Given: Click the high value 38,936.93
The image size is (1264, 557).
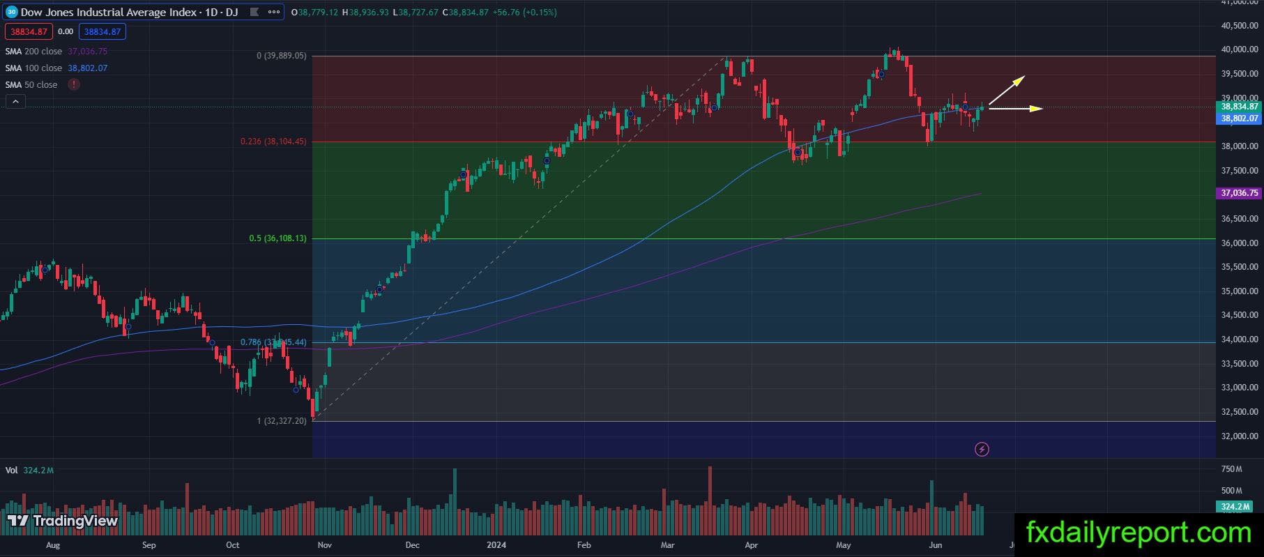Looking at the screenshot, I should pos(368,12).
